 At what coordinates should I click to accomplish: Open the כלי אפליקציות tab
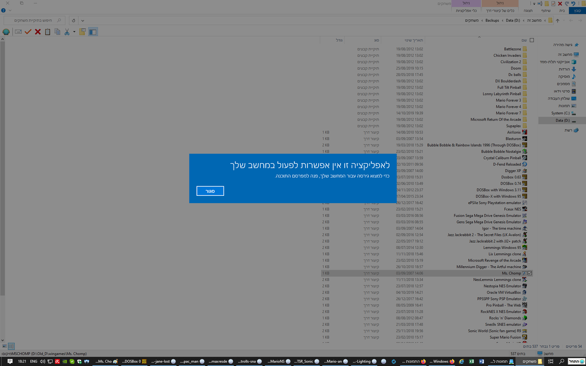tap(467, 10)
